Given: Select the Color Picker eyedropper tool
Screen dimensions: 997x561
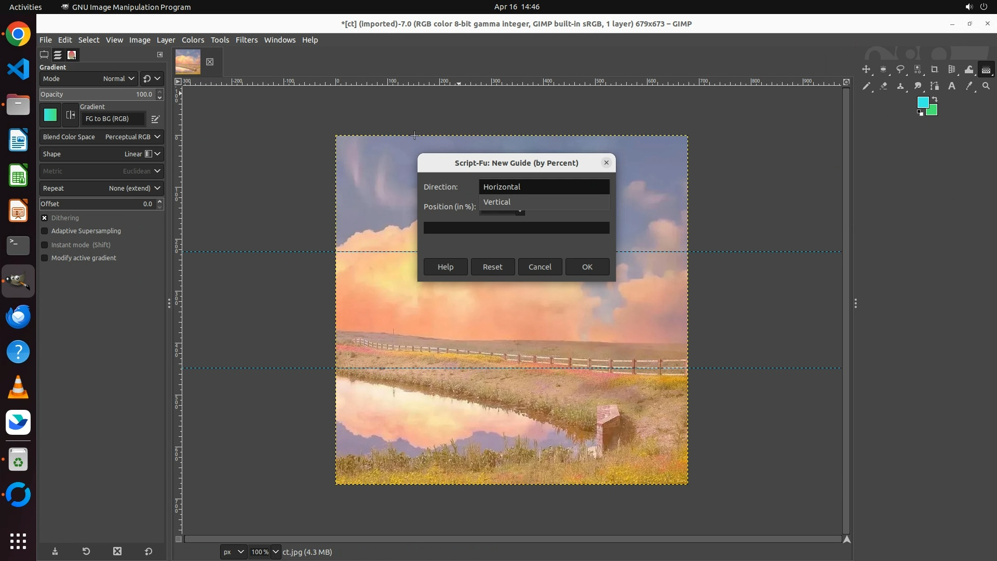Looking at the screenshot, I should click(969, 86).
